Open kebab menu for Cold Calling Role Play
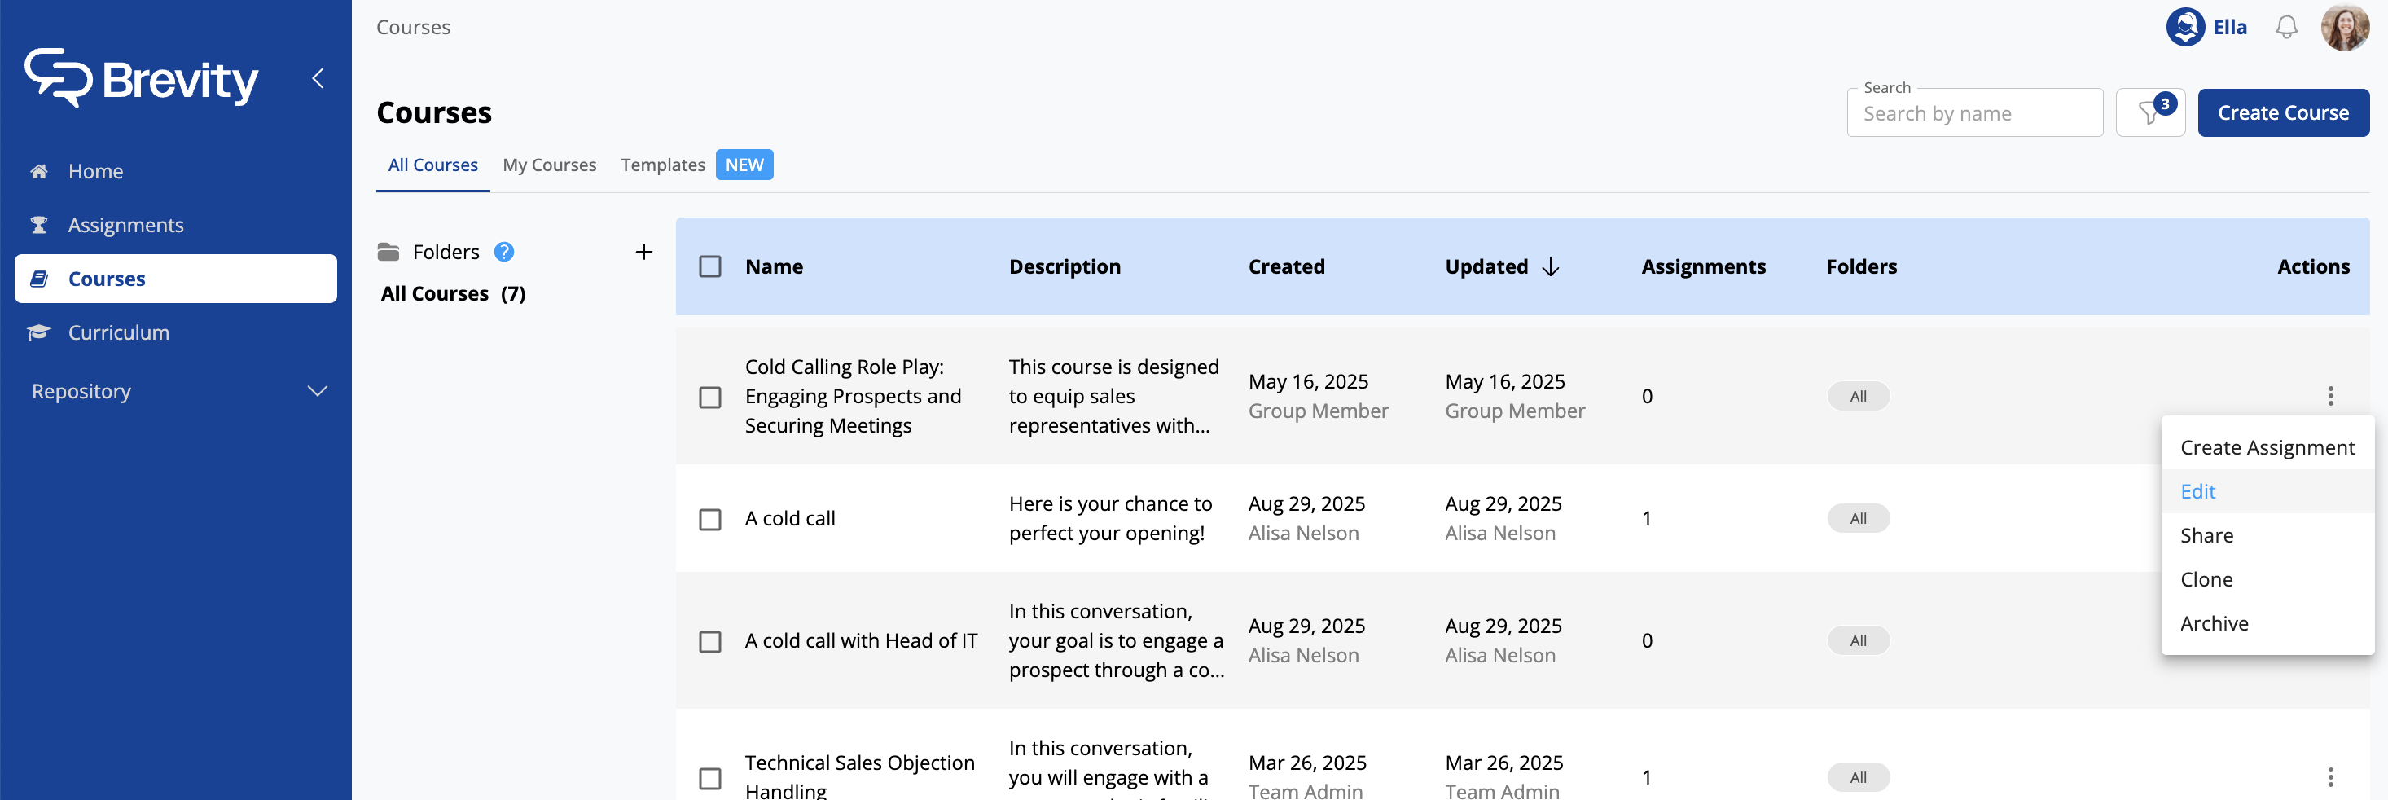The width and height of the screenshot is (2388, 800). 2329,396
